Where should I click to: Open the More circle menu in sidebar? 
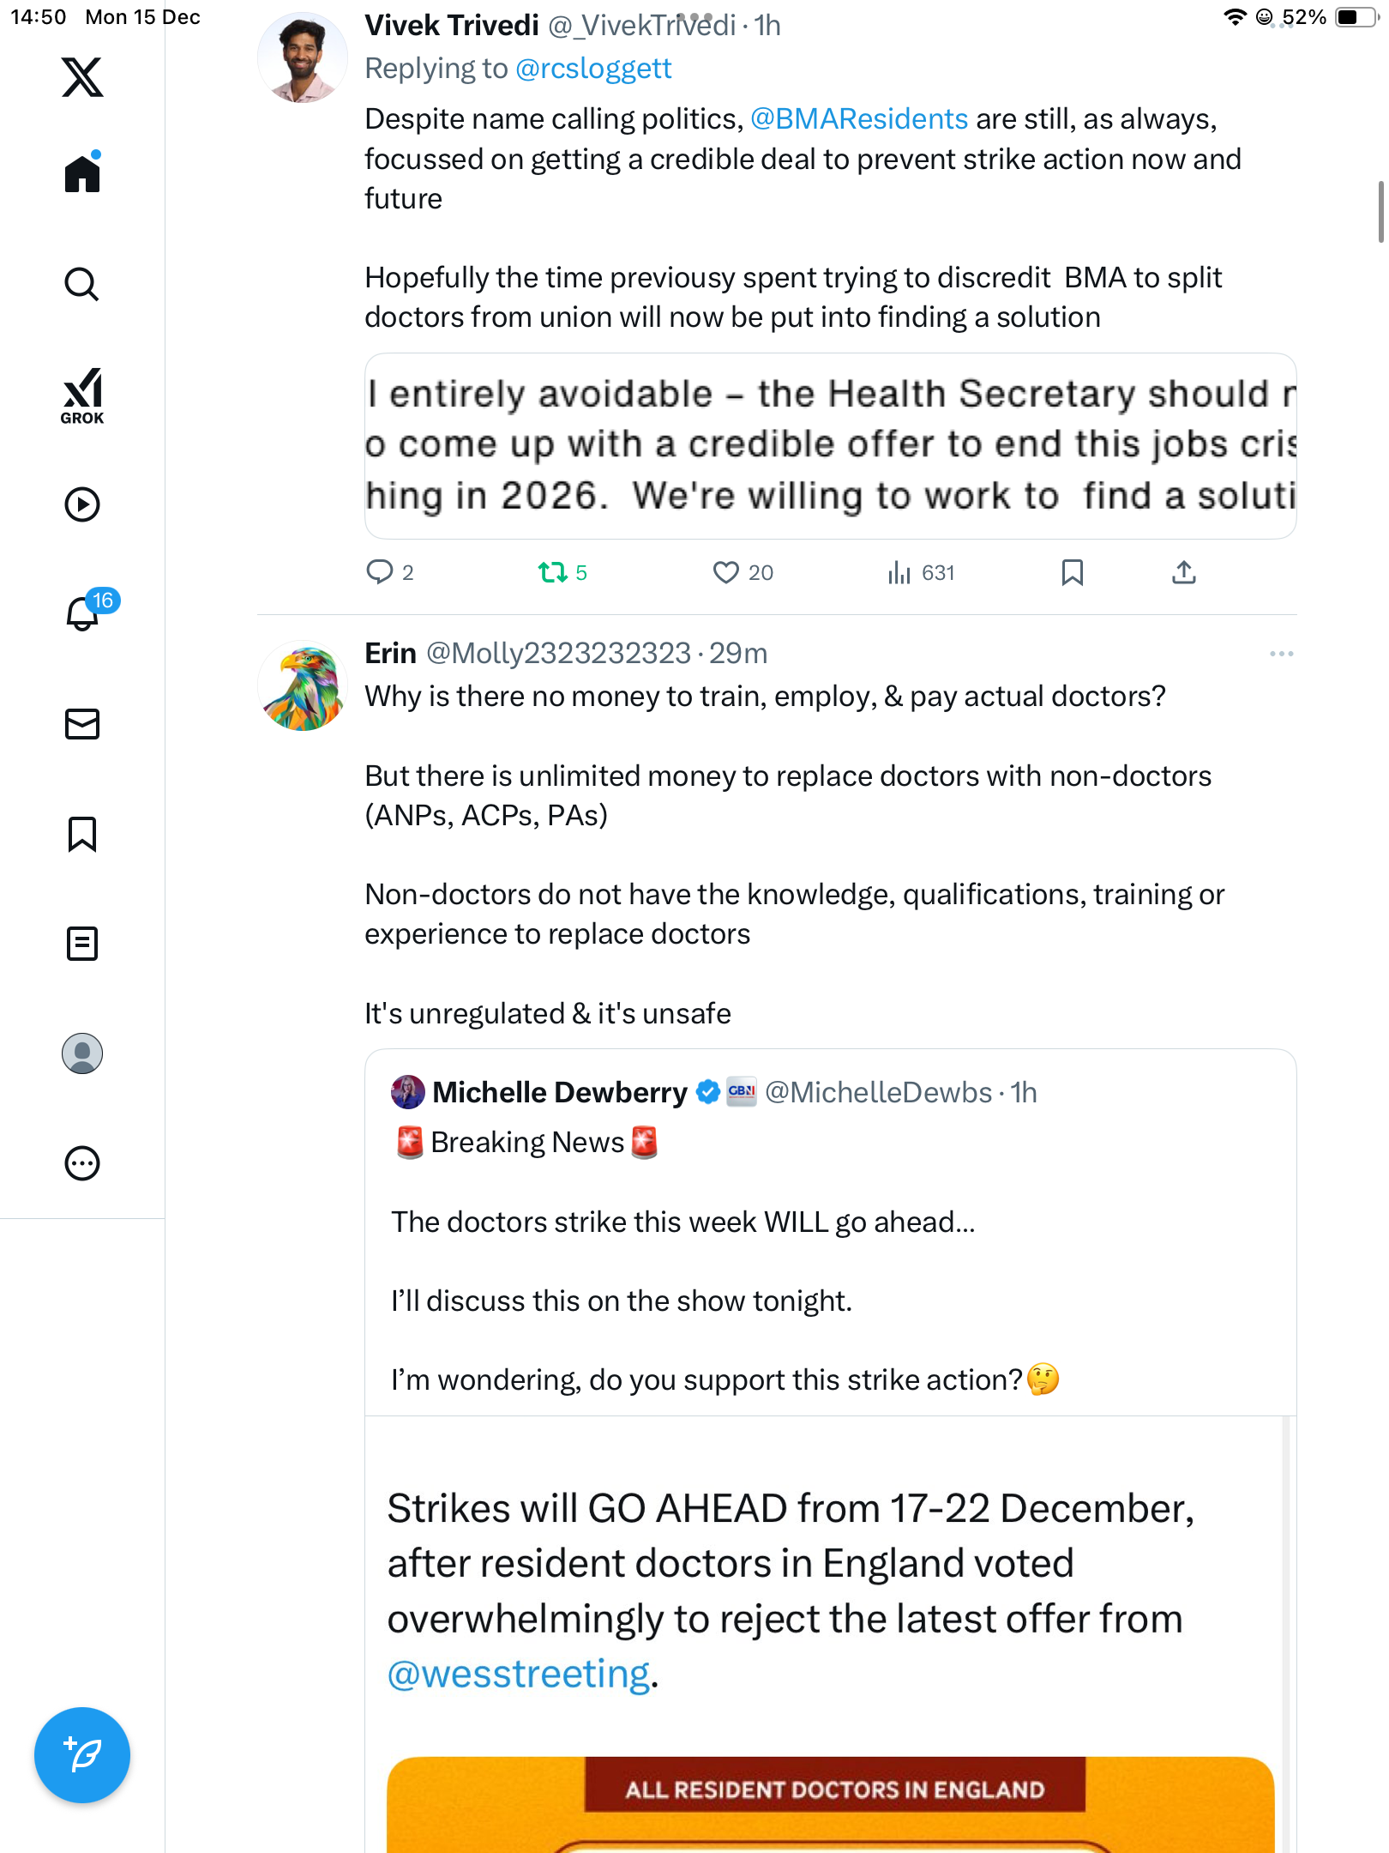[x=82, y=1163]
